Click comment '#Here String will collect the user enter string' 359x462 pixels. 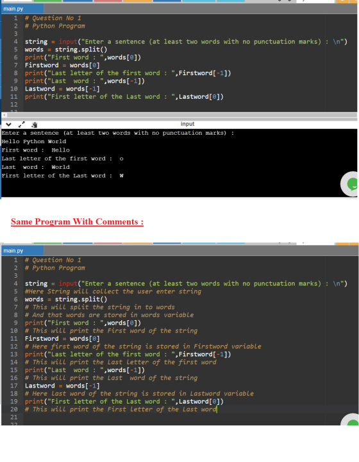click(113, 291)
